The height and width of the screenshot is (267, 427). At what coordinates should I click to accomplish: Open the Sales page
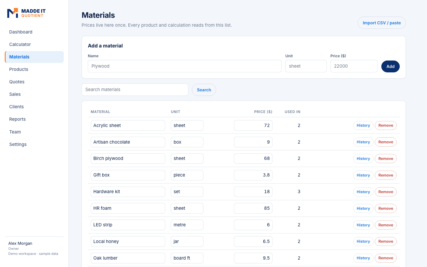point(34,94)
